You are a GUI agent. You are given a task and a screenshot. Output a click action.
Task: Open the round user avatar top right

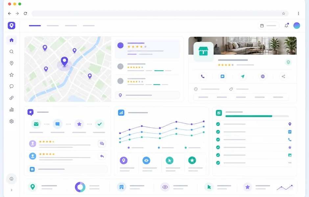pyautogui.click(x=297, y=26)
